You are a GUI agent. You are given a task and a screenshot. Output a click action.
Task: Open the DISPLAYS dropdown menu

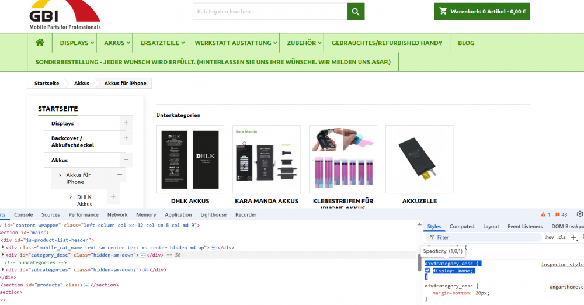[x=77, y=43]
